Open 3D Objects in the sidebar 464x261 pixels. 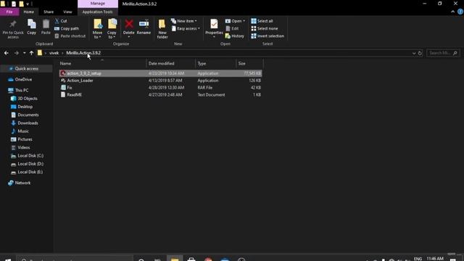[28, 99]
